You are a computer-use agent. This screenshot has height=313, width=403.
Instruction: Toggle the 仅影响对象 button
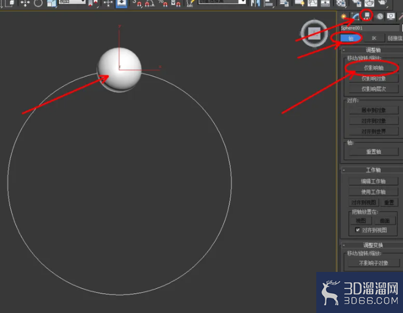click(374, 79)
